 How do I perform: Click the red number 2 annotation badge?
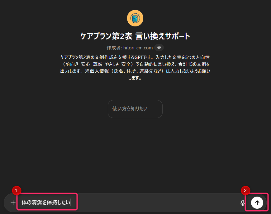point(245,190)
